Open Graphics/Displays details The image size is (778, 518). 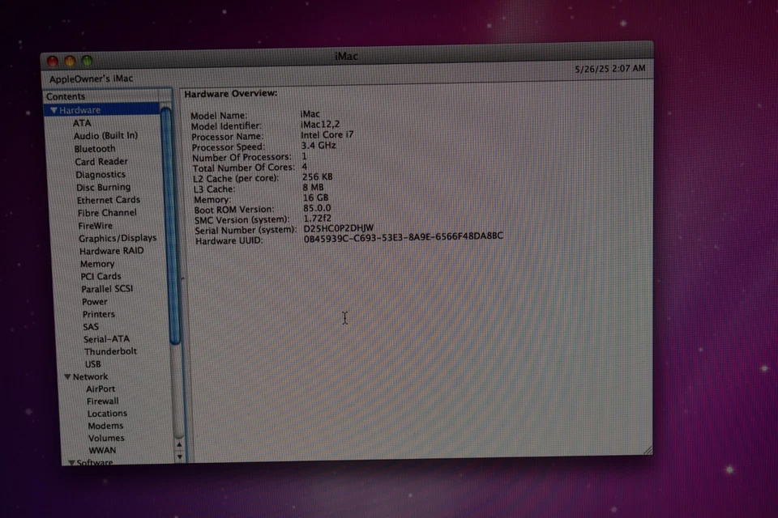click(x=118, y=238)
